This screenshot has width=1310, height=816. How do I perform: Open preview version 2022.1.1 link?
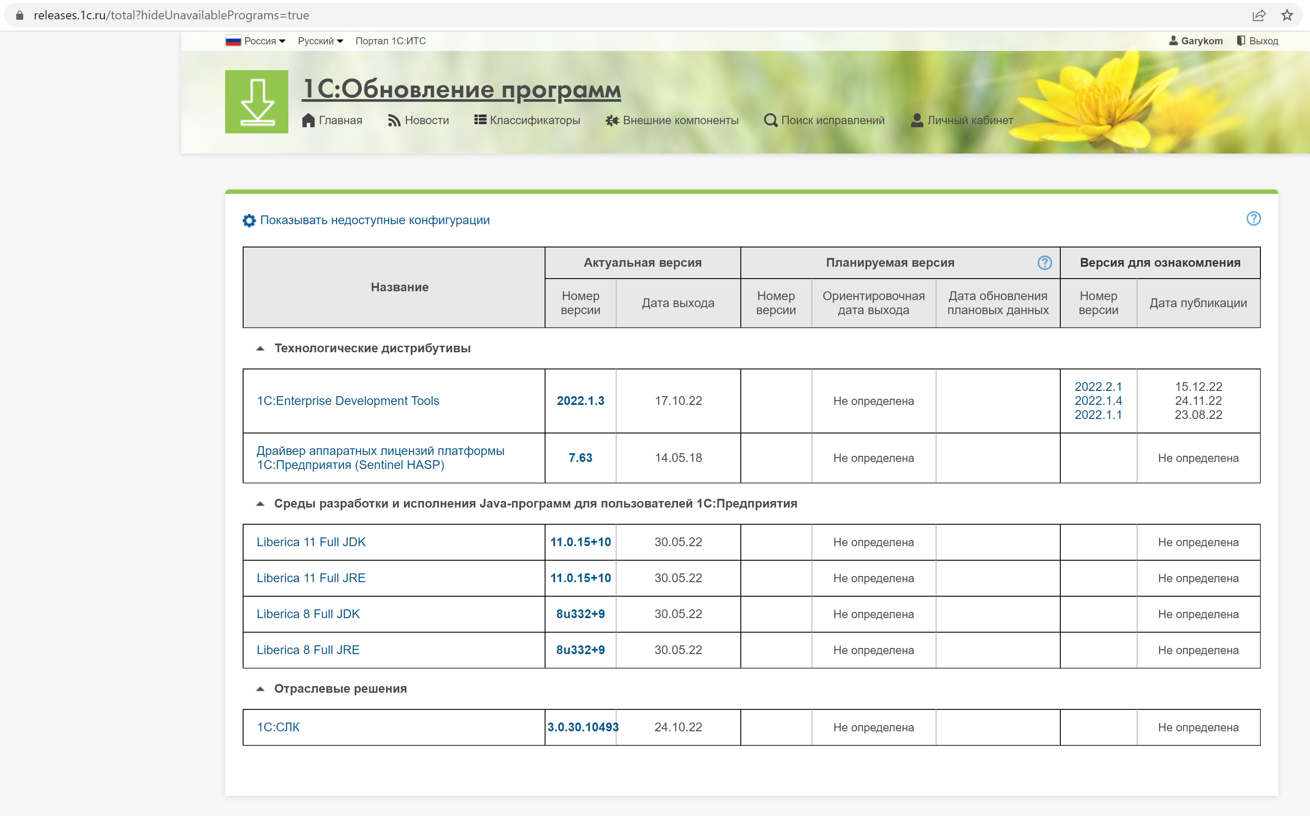1098,415
